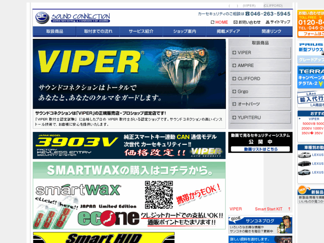This screenshot has height=243, width=324.
Task: Open the 新製品 NEW badge banner
Action: (311, 194)
